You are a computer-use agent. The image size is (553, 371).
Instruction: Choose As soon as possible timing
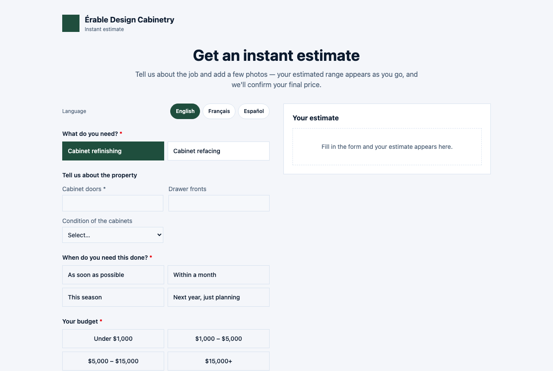point(113,275)
